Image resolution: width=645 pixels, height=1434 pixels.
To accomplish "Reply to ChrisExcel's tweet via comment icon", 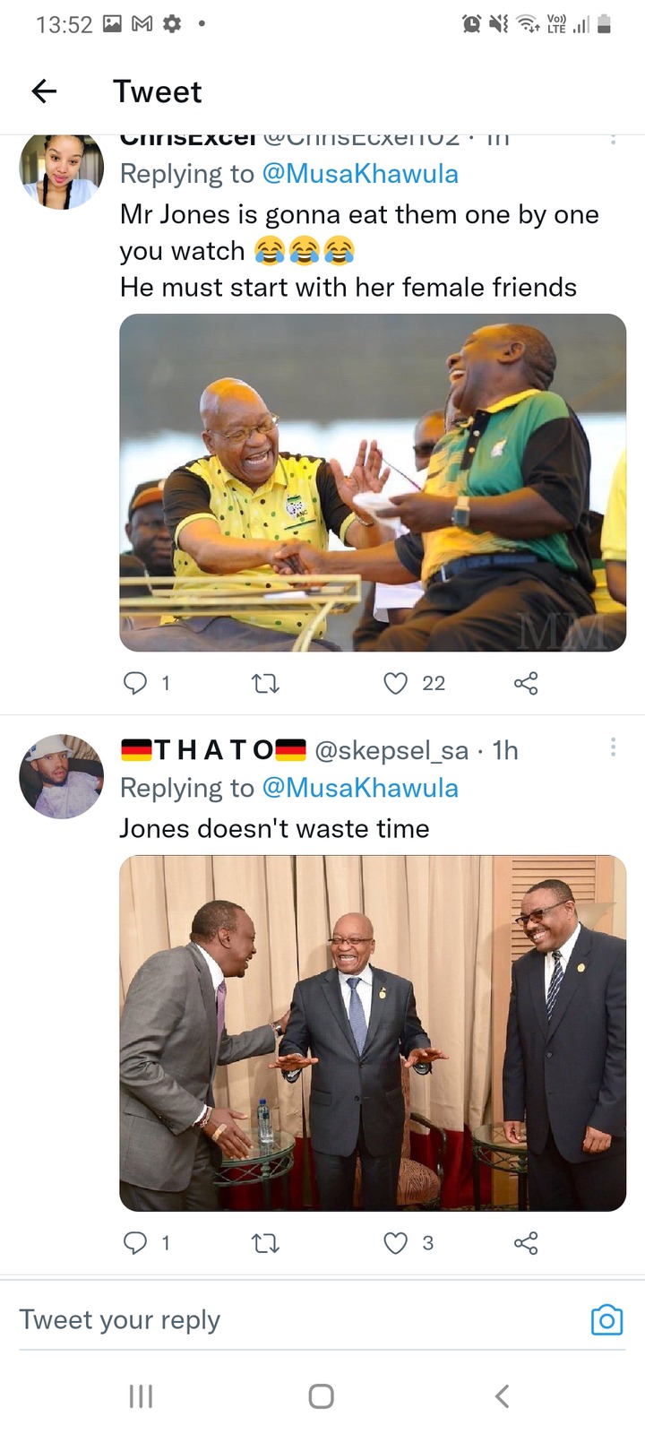I will [134, 684].
